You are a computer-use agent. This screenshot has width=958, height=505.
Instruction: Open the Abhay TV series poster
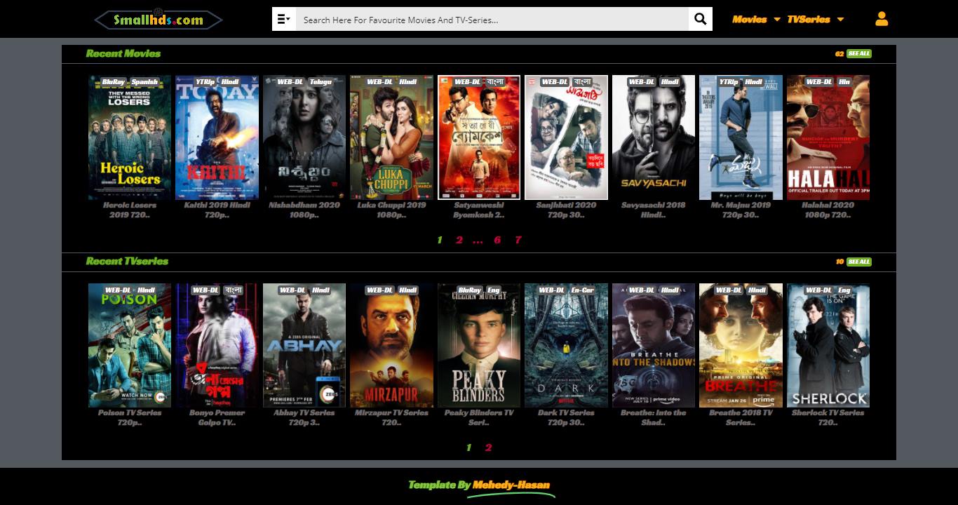coord(304,345)
